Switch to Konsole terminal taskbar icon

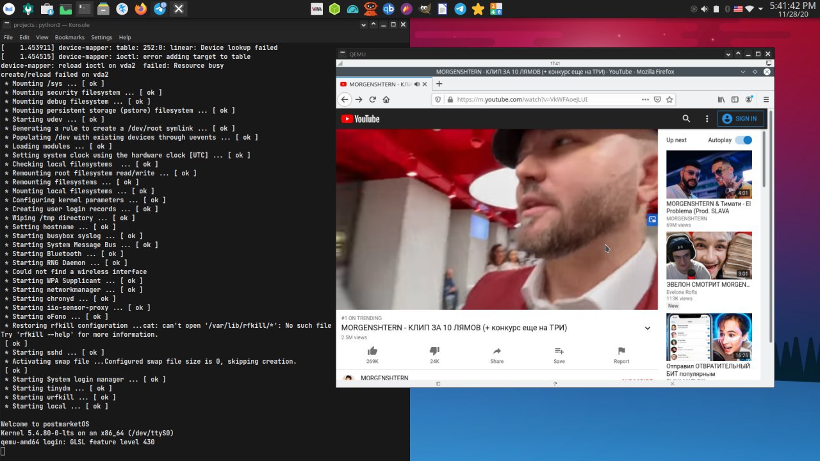click(84, 9)
